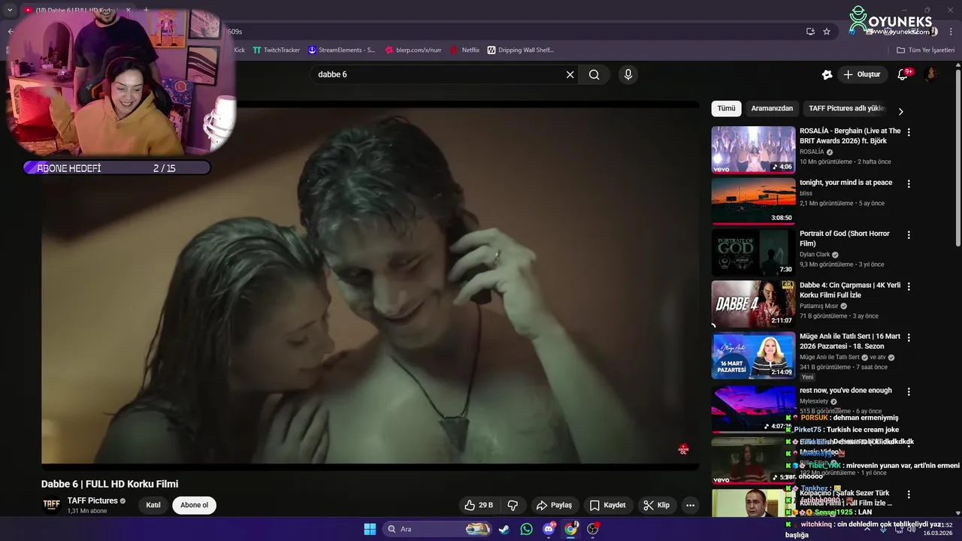Click the install app icon in the address bar
Screen dimensions: 962x541
(810, 32)
